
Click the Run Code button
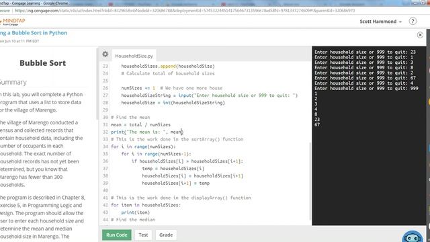tap(116, 235)
